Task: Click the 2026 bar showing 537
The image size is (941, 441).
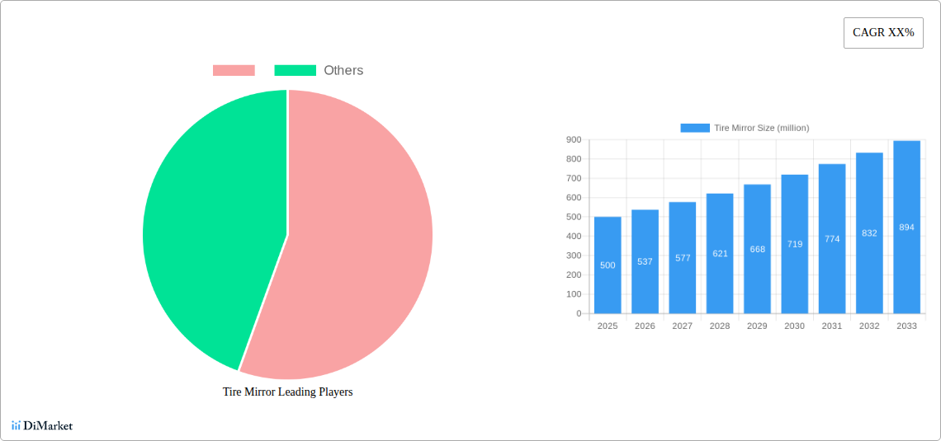Action: 645,261
